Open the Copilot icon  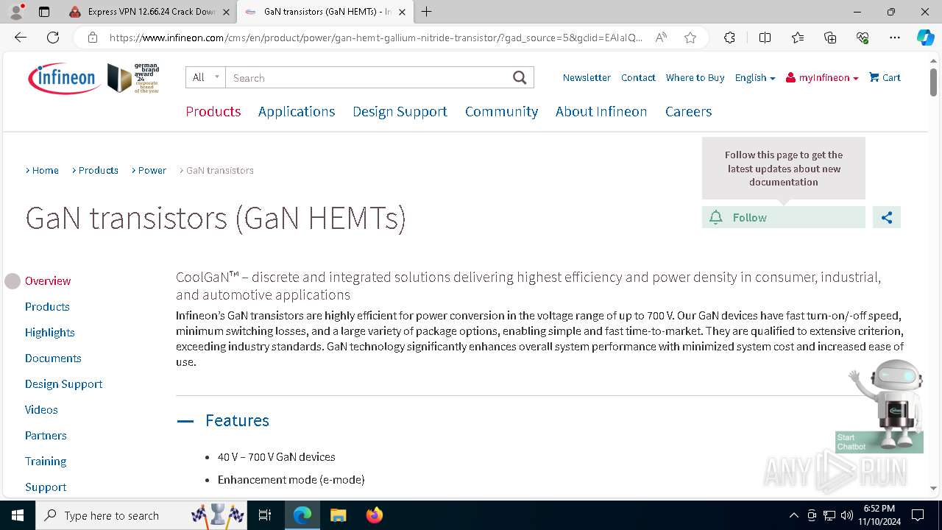pos(925,38)
